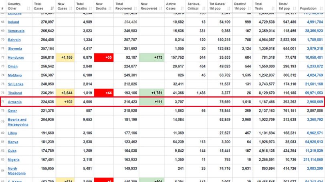
Task: Select Bahrain tests per million 2,822,106
Action: (x=288, y=40)
